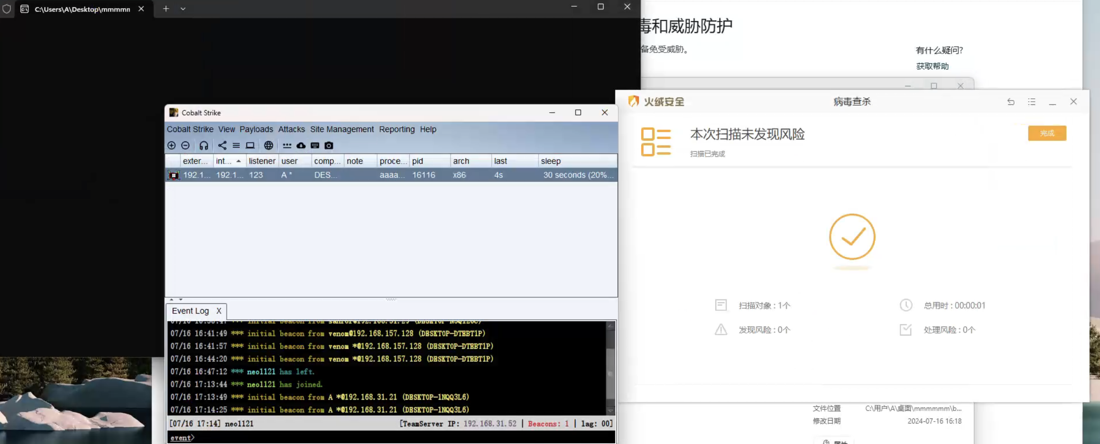Click the 17:13:44 neo1121 has joined log line

[246, 385]
